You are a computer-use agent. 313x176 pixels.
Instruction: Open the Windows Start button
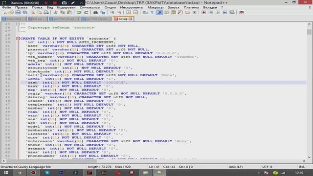click(x=6, y=173)
